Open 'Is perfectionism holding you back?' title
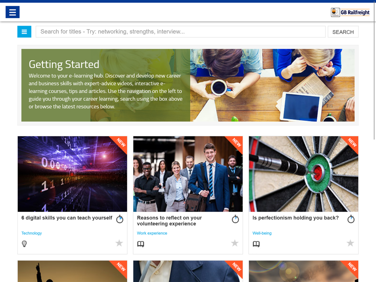Viewport: 376px width, 282px height. tap(296, 218)
